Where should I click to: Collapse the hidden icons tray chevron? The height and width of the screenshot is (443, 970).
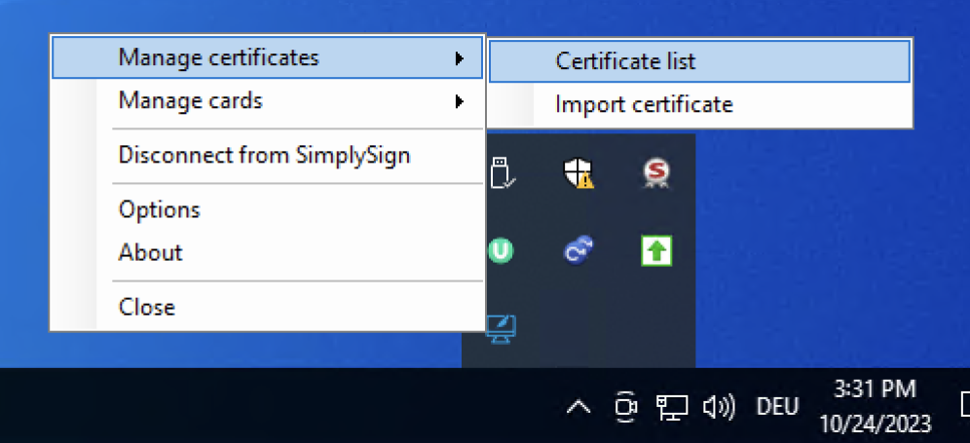pyautogui.click(x=578, y=407)
